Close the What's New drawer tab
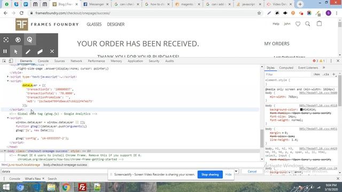Viewport: 342px width, 192px height. [43, 179]
